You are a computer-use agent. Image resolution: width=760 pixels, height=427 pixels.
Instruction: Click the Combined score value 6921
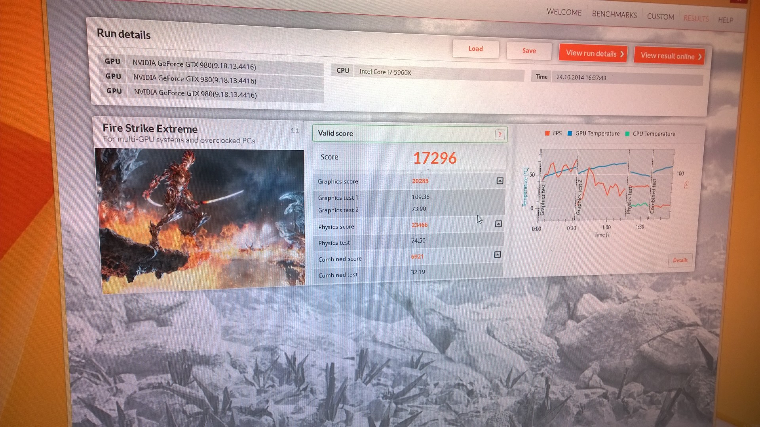[417, 257]
